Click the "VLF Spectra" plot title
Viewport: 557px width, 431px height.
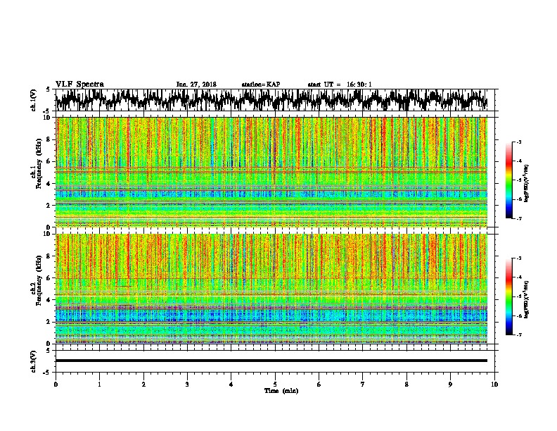[x=79, y=85]
